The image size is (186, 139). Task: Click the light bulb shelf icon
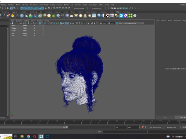[x=117, y=16]
